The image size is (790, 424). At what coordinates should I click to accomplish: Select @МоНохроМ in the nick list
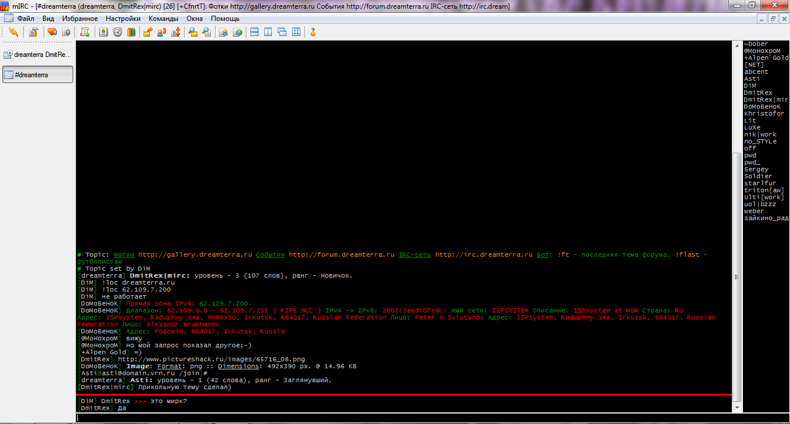tap(762, 51)
